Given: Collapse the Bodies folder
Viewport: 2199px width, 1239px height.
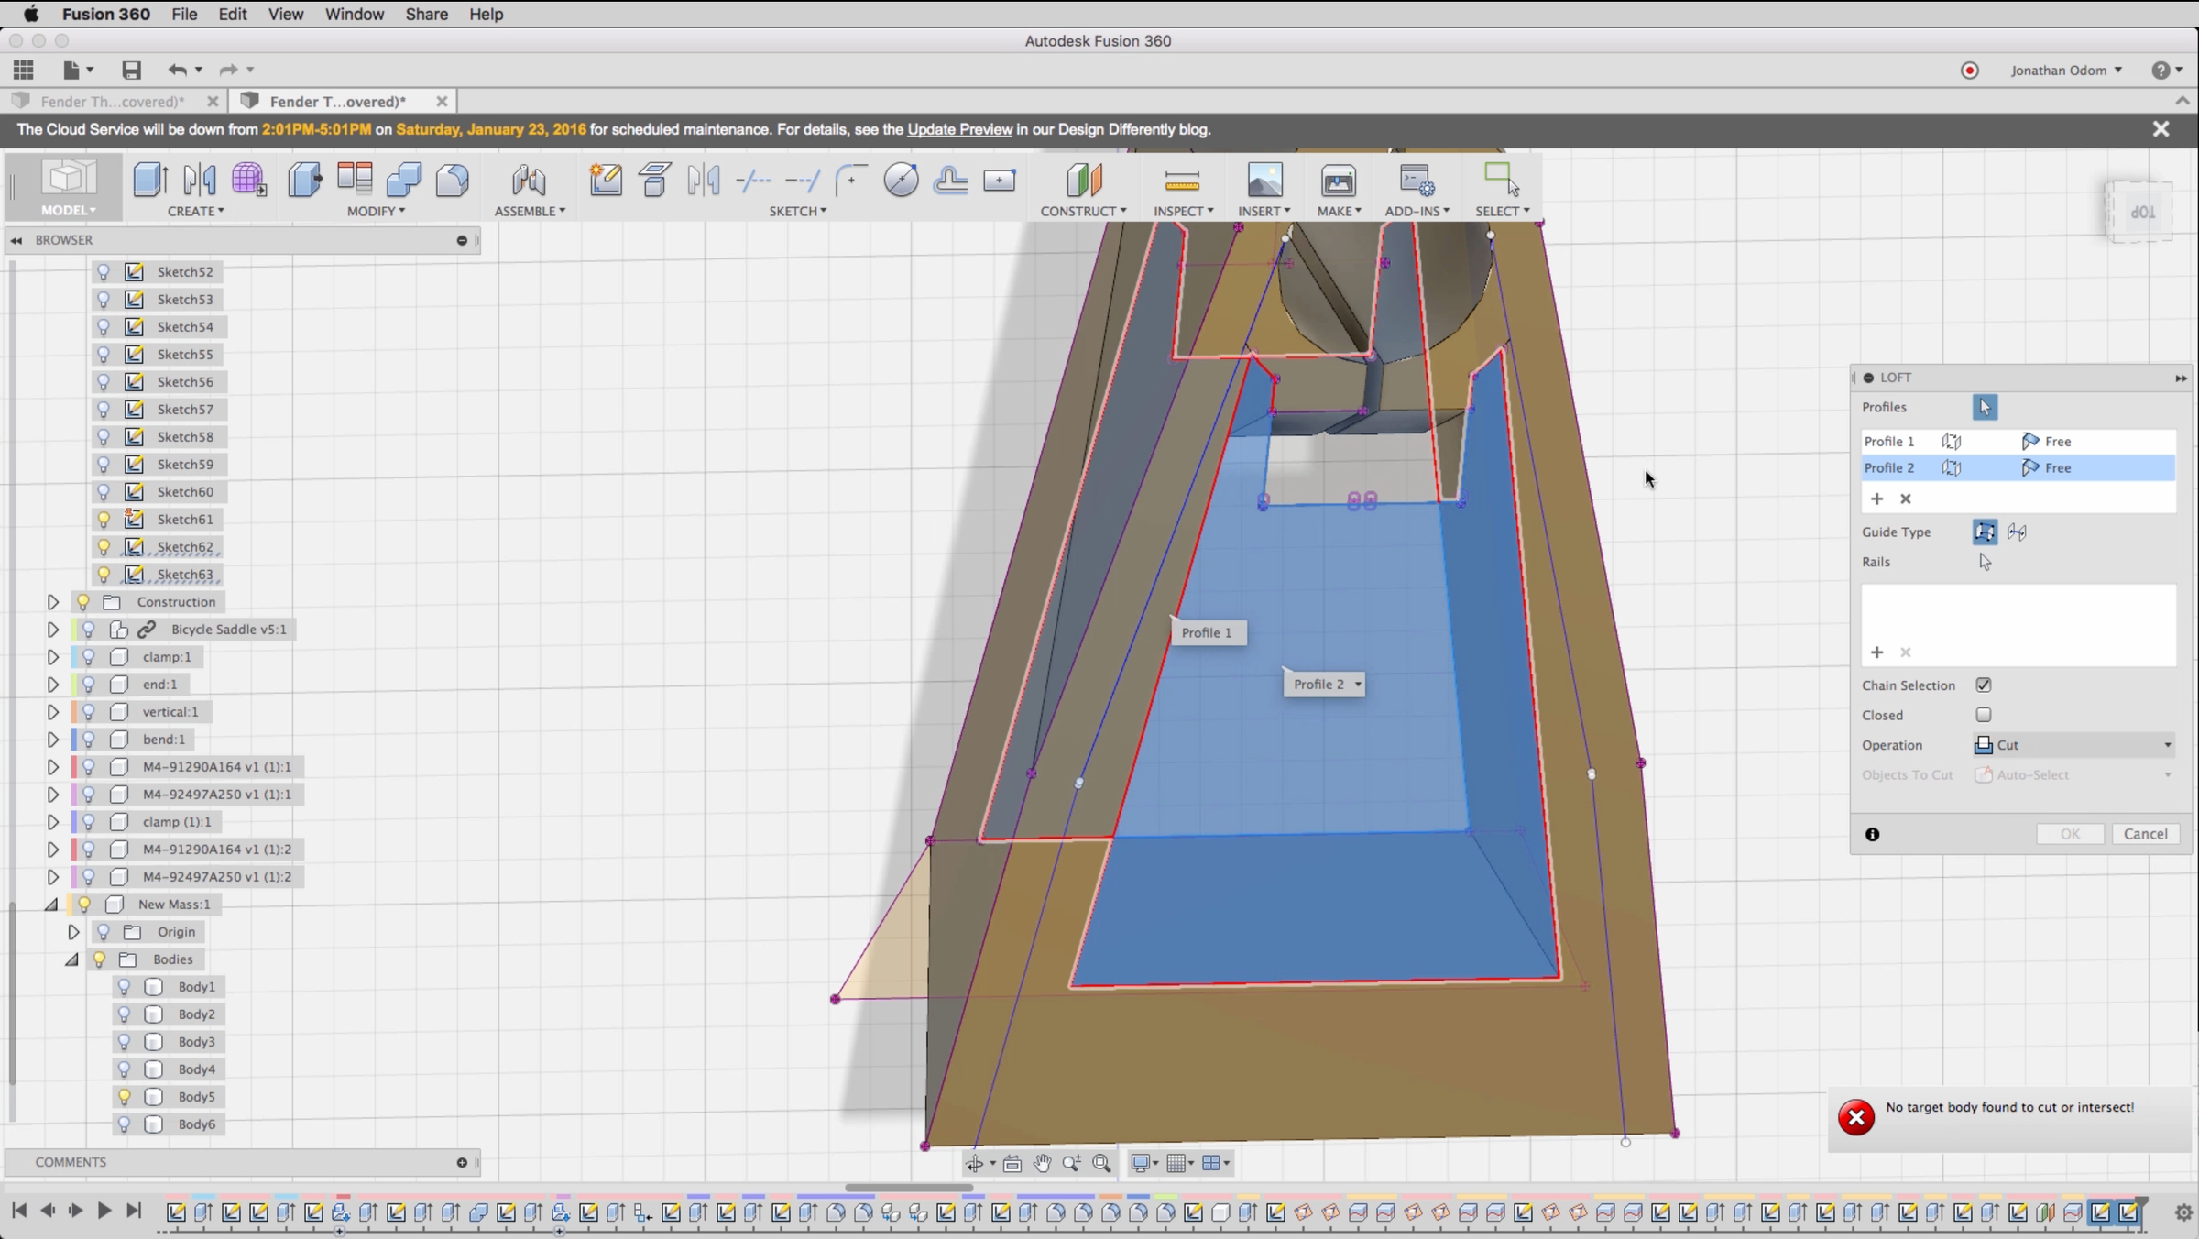Looking at the screenshot, I should coord(71,959).
